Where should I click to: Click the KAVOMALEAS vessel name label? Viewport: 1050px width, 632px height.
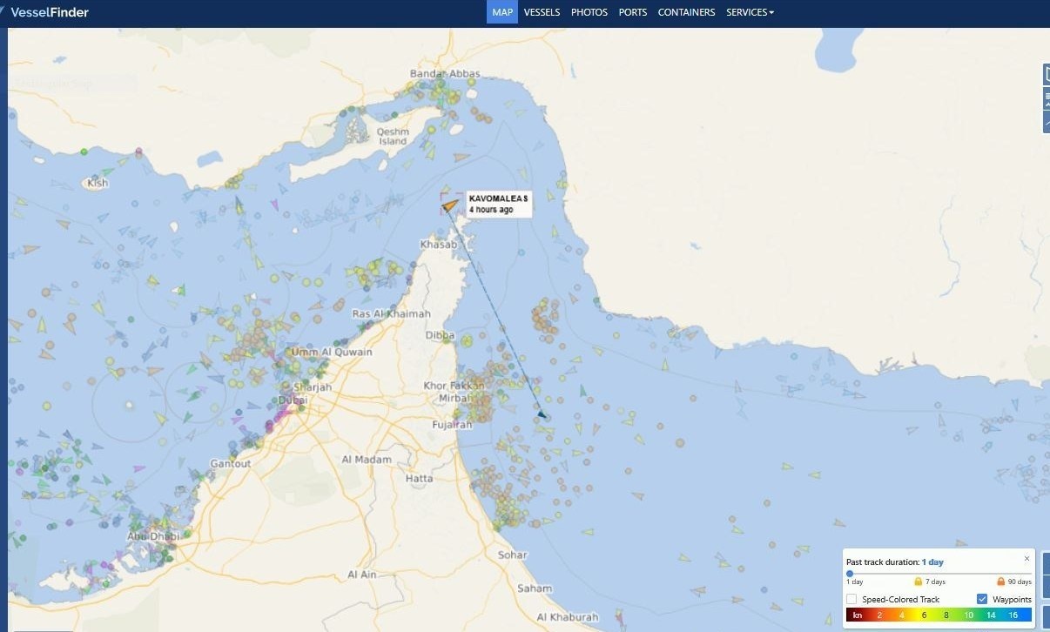click(x=498, y=198)
